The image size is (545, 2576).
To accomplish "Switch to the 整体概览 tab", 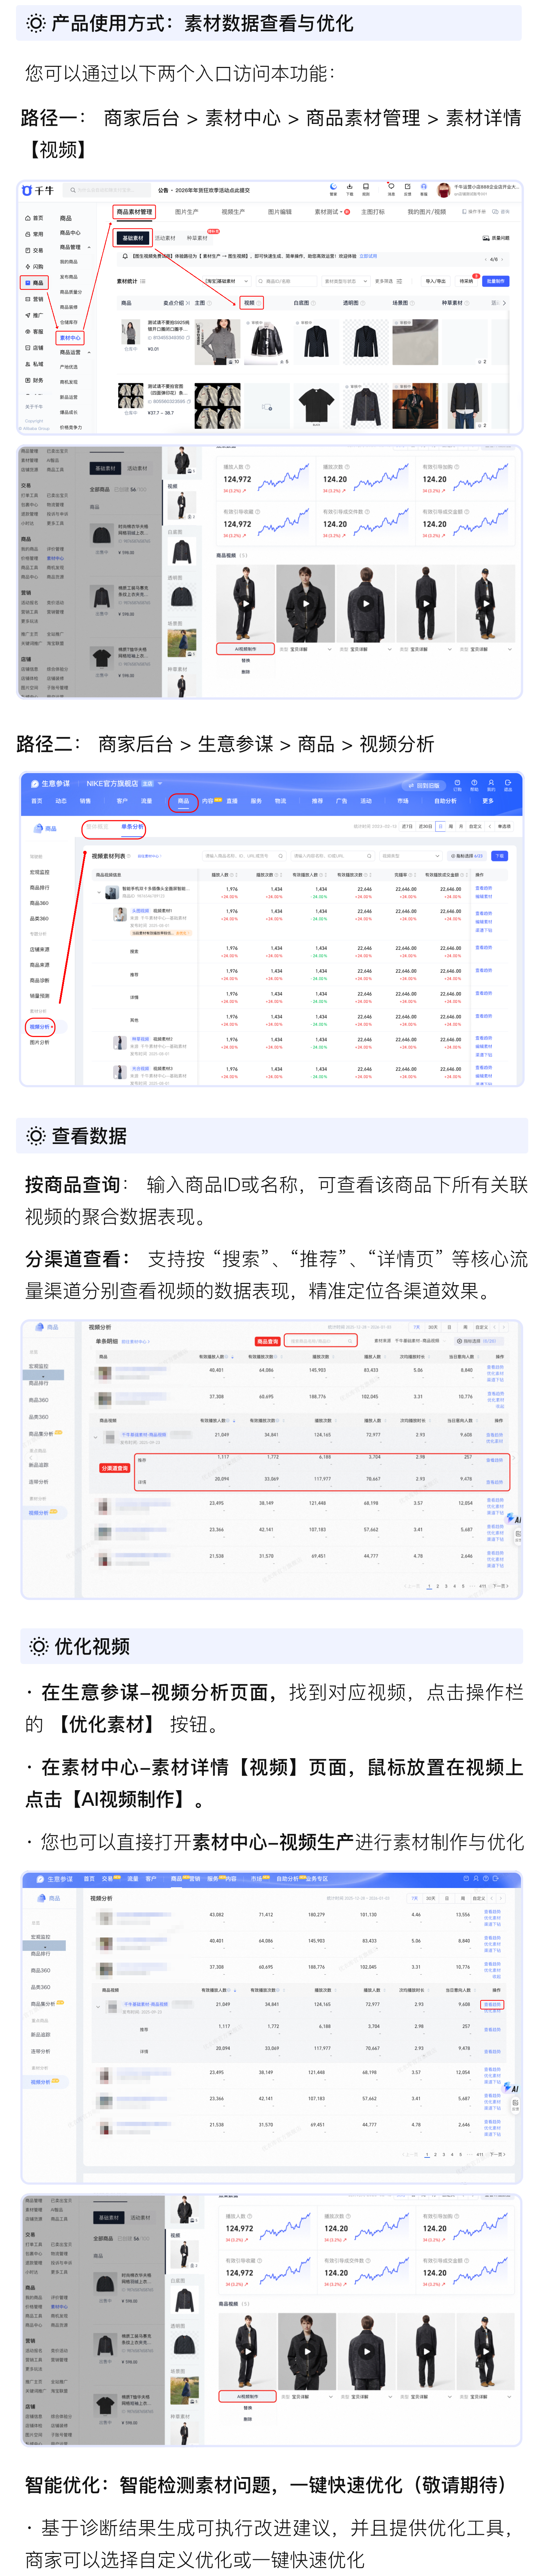I will (x=97, y=827).
